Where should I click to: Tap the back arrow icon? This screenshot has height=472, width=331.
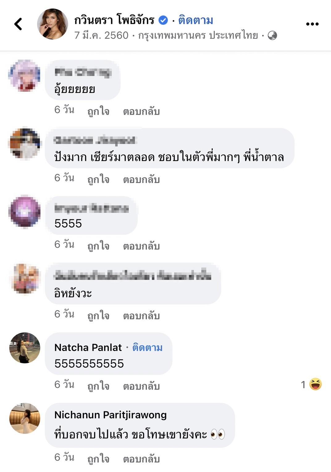coord(18,24)
